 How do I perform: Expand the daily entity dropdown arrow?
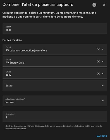(x=103, y=74)
